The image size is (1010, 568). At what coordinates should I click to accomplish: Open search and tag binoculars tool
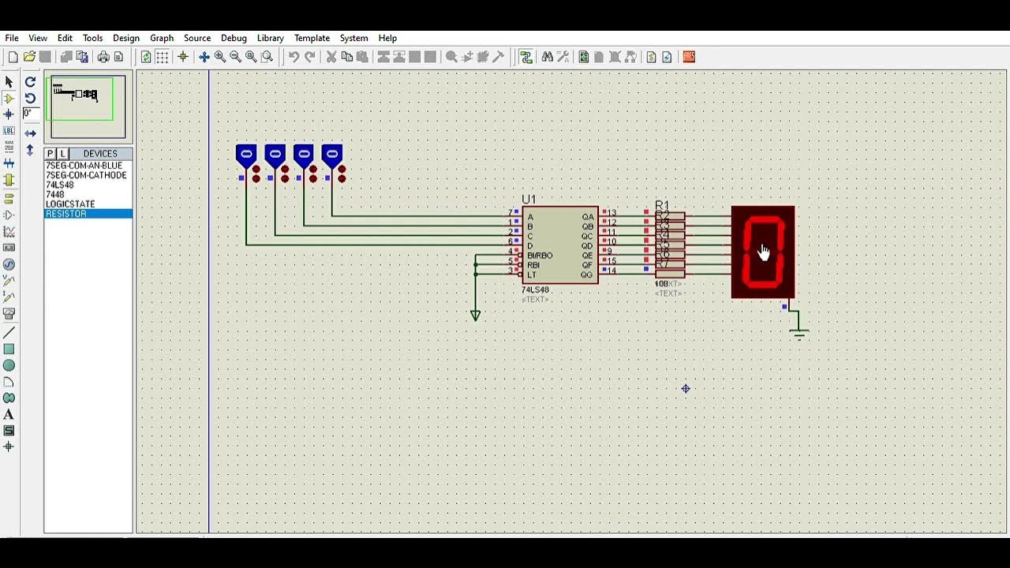tap(548, 57)
